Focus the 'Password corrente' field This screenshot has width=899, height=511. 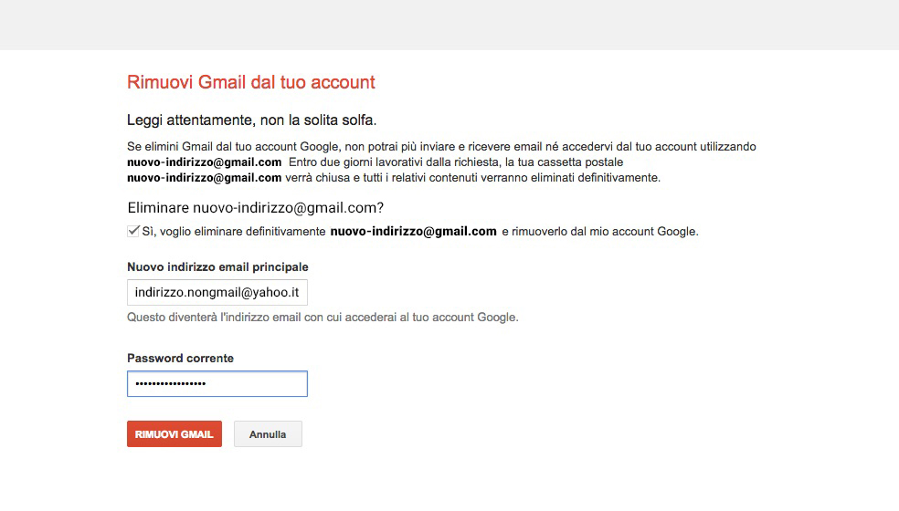click(217, 384)
